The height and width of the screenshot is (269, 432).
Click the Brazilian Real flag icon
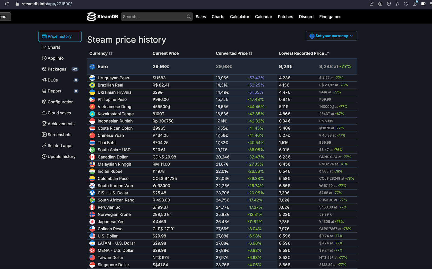(x=92, y=85)
